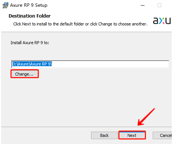Click the installer icon in the title bar
The height and width of the screenshot is (144, 174).
coord(5,5)
